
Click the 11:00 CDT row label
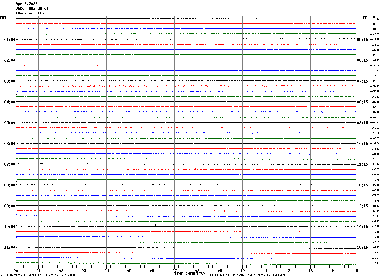pyautogui.click(x=10, y=248)
